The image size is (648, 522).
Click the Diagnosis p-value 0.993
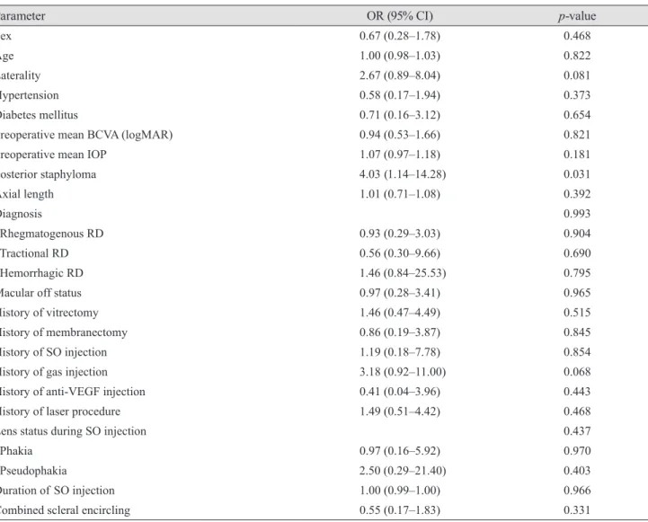click(x=577, y=214)
